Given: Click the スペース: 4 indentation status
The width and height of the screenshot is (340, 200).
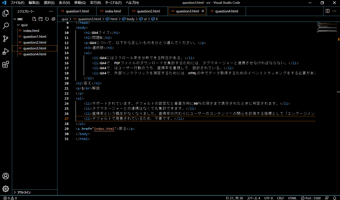Looking at the screenshot, I should pyautogui.click(x=254, y=198).
